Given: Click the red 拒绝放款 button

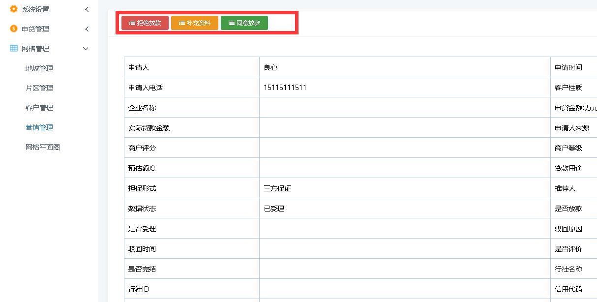Looking at the screenshot, I should (x=145, y=23).
